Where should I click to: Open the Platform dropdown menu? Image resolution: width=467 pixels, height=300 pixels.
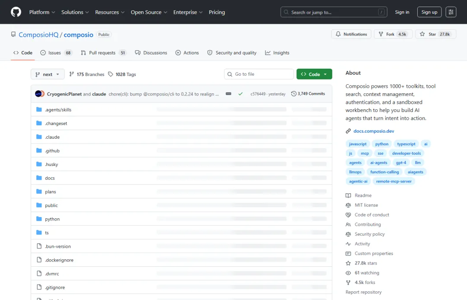click(42, 12)
